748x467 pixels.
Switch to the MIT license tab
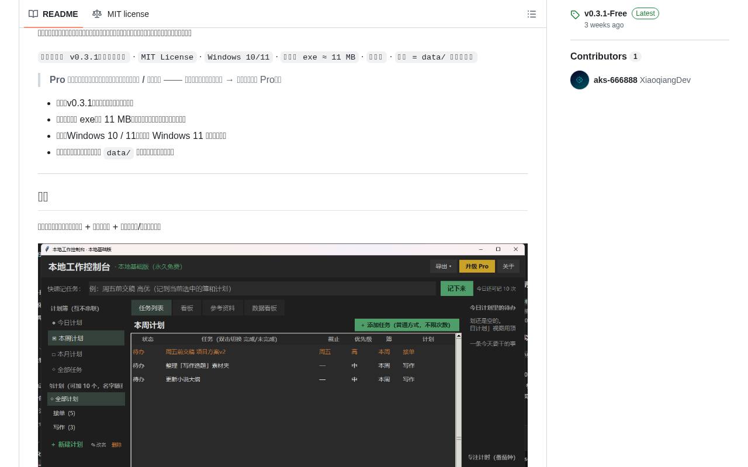click(x=120, y=14)
